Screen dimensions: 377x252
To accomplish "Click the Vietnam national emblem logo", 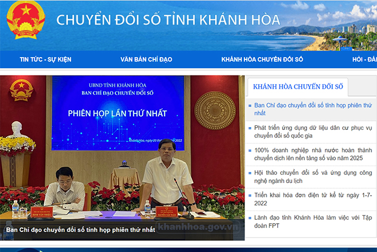I will [x=25, y=19].
